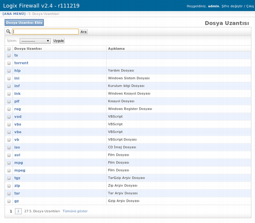Tick the gz row checkbox
This screenshot has width=255, height=223.
9,201
